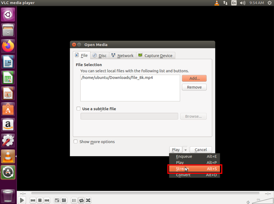The width and height of the screenshot is (274, 204).
Task: Open Ubuntu Software Center from the dock
Action: [8, 109]
